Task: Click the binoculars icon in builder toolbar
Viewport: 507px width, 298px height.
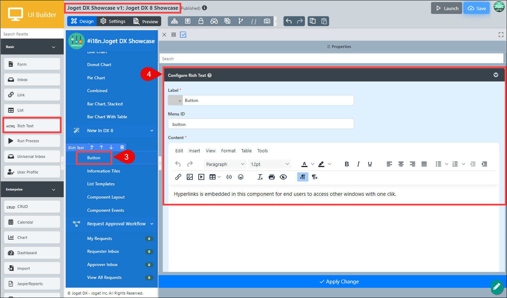Action: tap(214, 21)
